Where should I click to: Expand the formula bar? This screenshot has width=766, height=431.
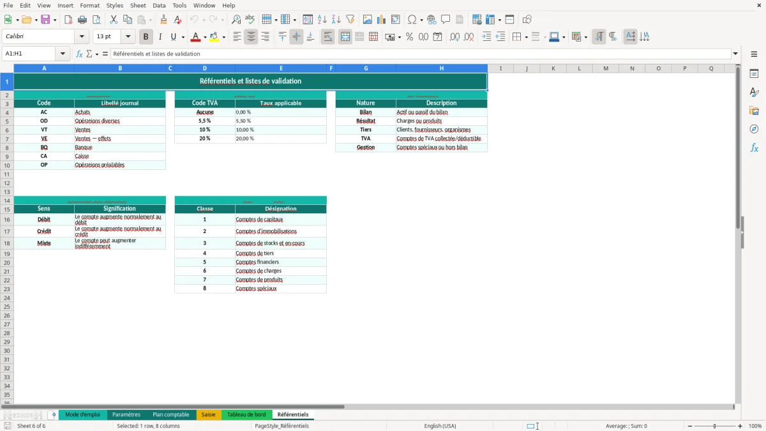tap(736, 54)
